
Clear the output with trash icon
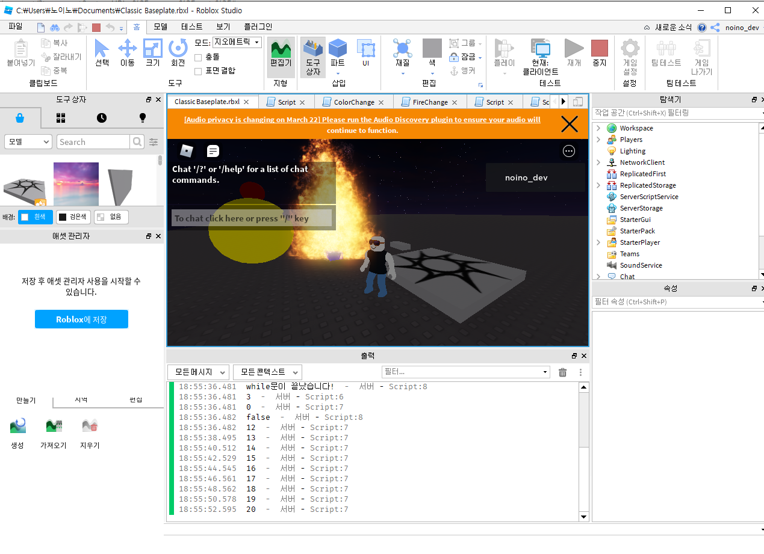tap(562, 372)
